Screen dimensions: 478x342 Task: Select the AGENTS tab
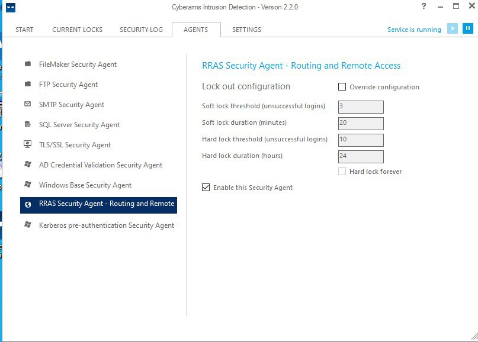click(x=196, y=30)
